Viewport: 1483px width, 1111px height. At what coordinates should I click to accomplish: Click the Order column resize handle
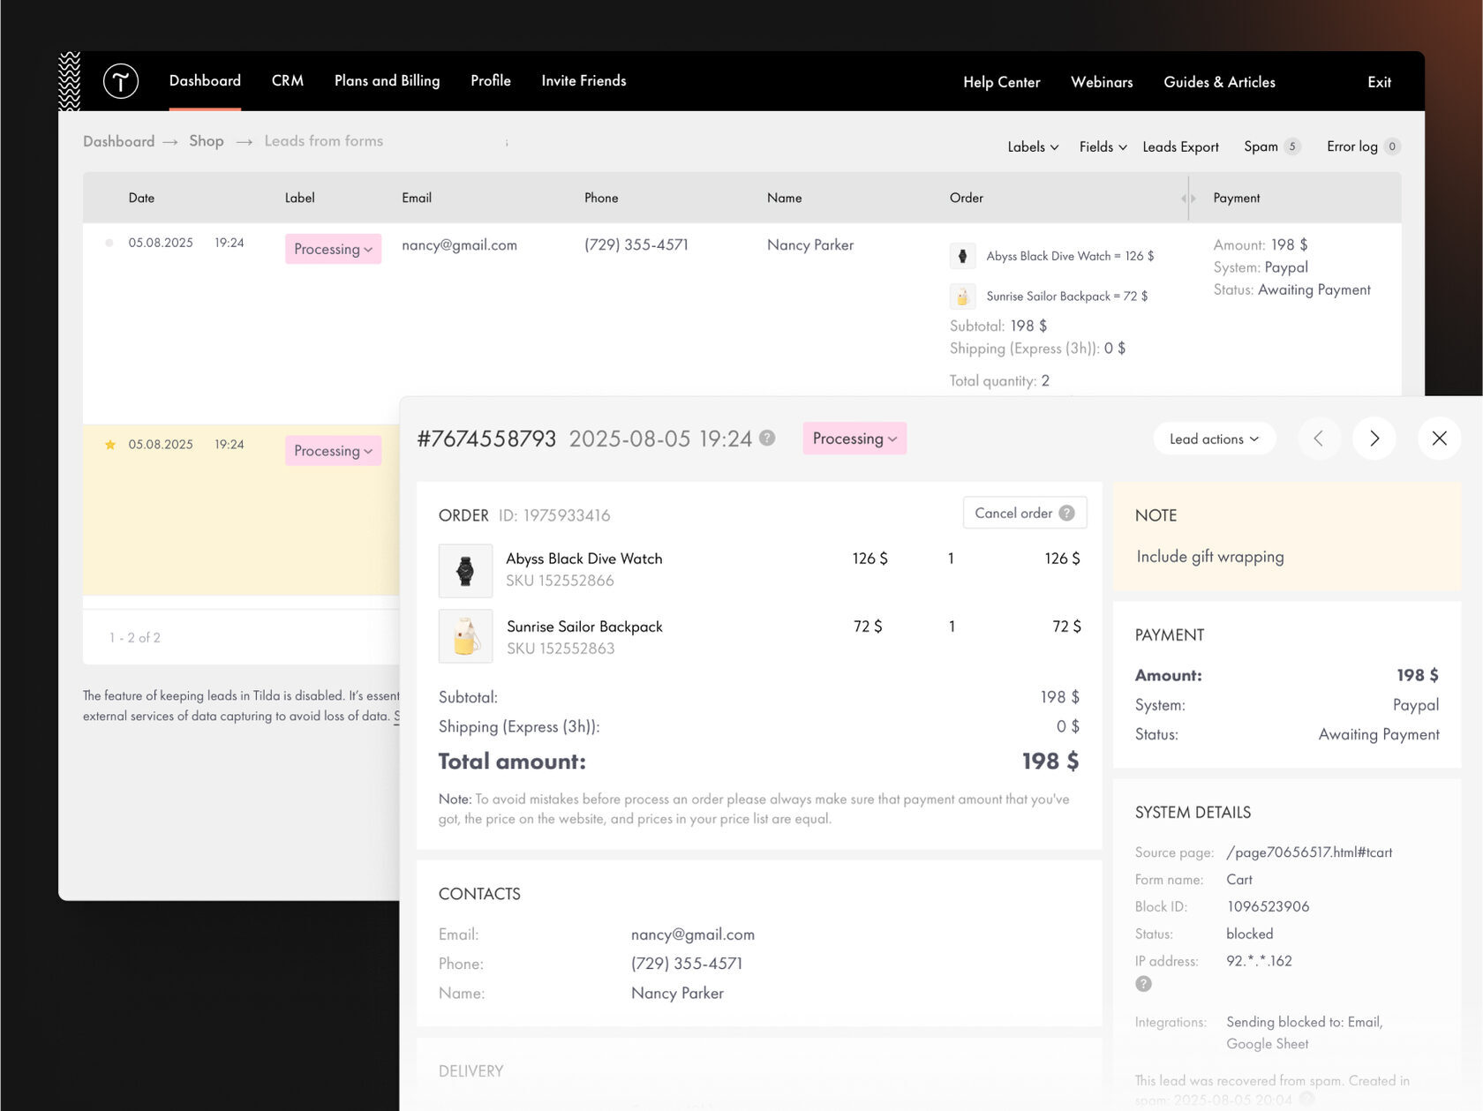(1188, 199)
